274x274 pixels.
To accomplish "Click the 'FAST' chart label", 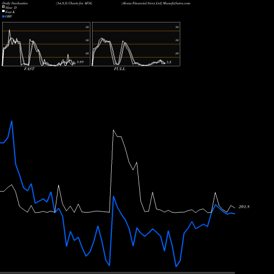I will coord(29,69).
